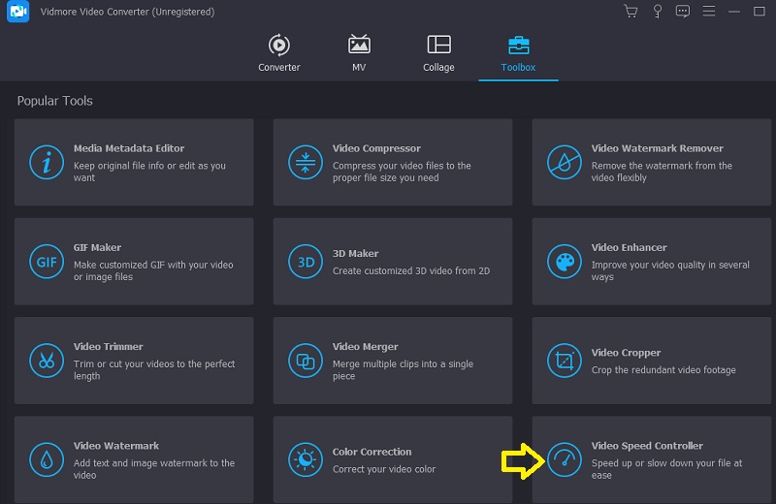Open the feedback chat bubble icon

click(x=682, y=12)
